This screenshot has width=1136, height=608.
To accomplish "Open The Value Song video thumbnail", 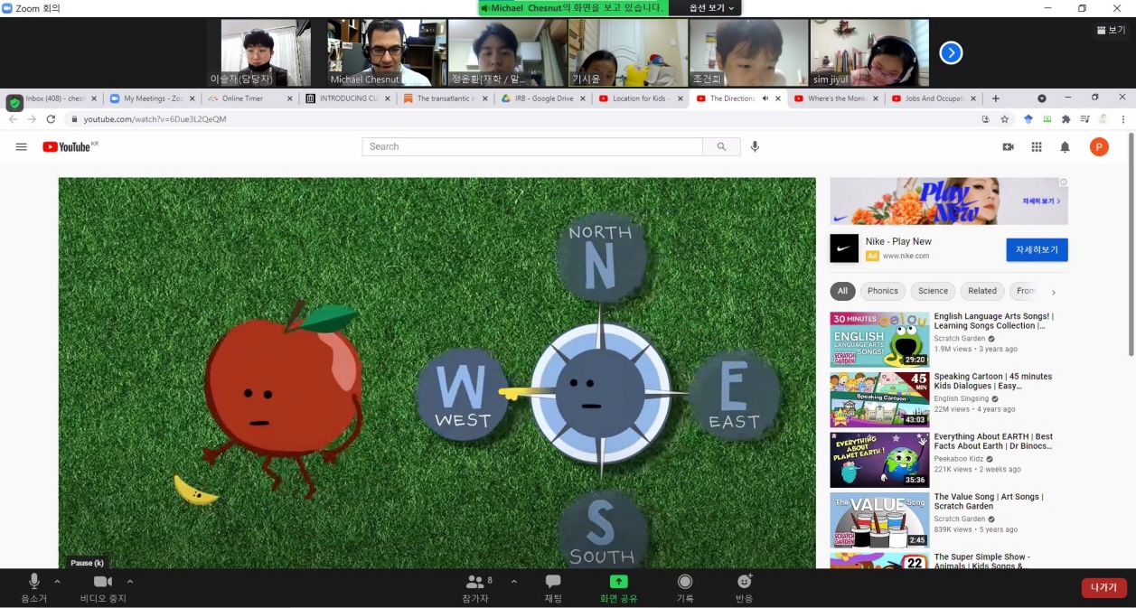I will [x=879, y=519].
